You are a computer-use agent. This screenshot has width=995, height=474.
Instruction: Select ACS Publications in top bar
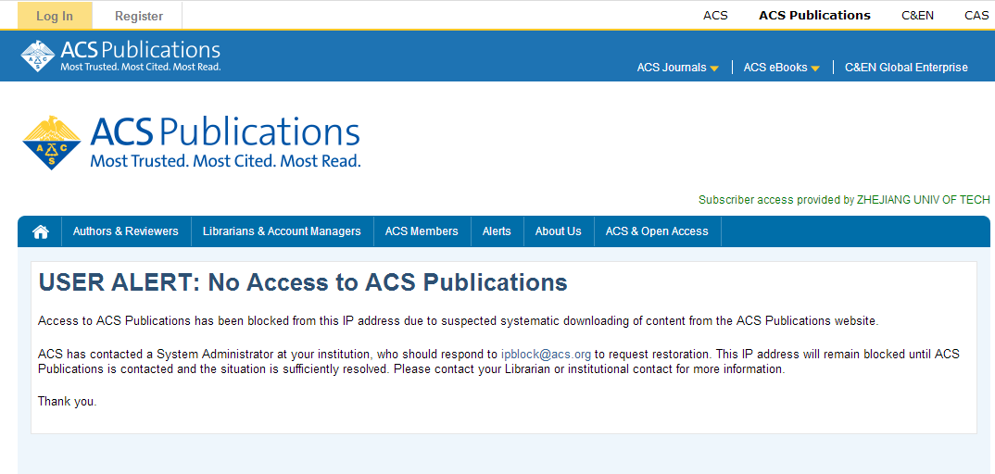814,15
